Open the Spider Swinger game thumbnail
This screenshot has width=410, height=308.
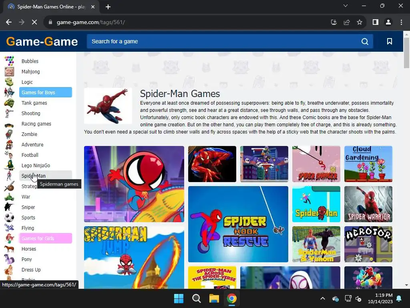316,164
